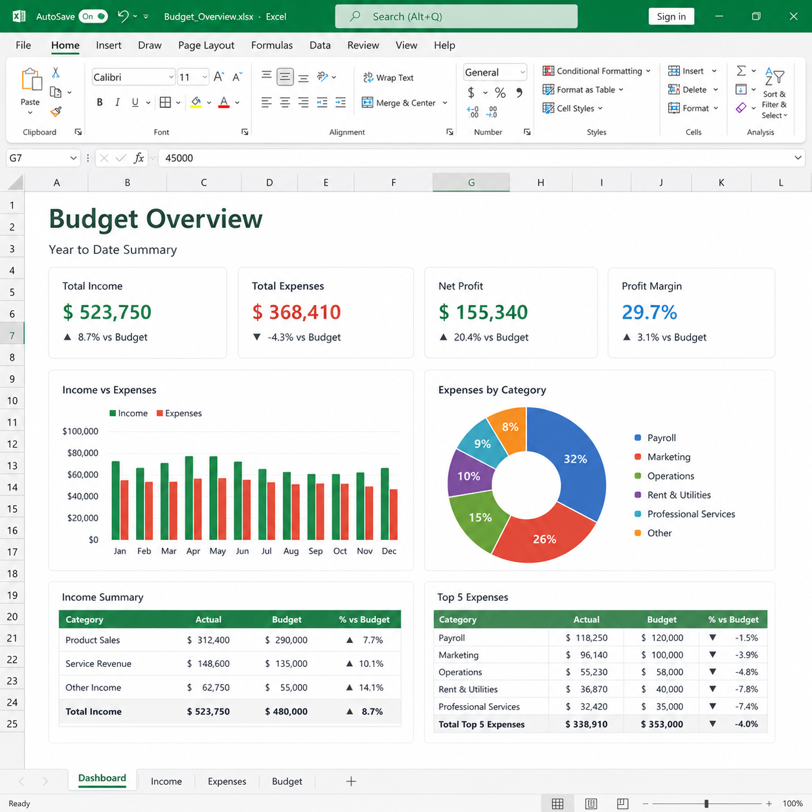Click the Fill down icon

[x=741, y=89]
